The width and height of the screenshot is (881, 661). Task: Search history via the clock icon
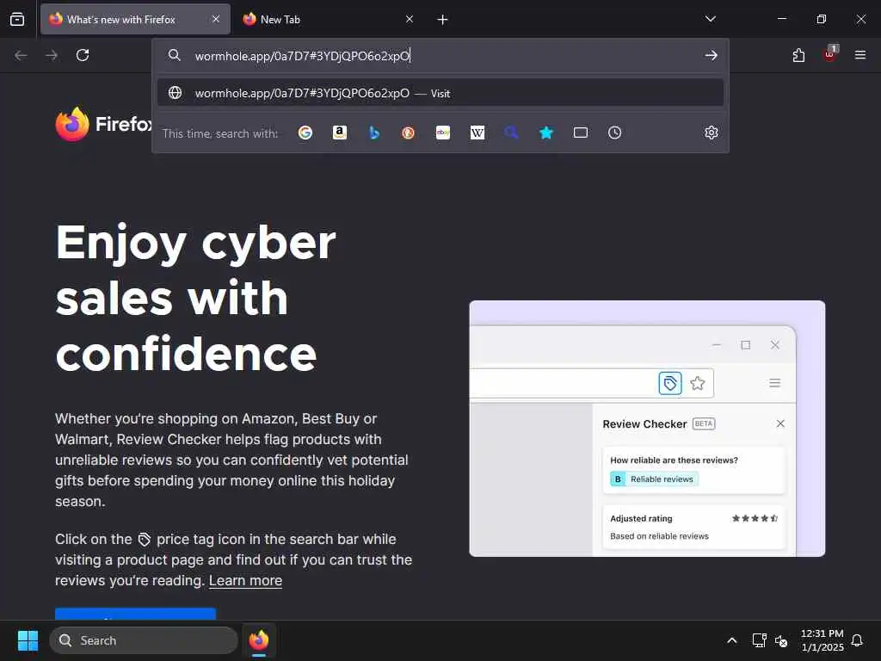(614, 133)
